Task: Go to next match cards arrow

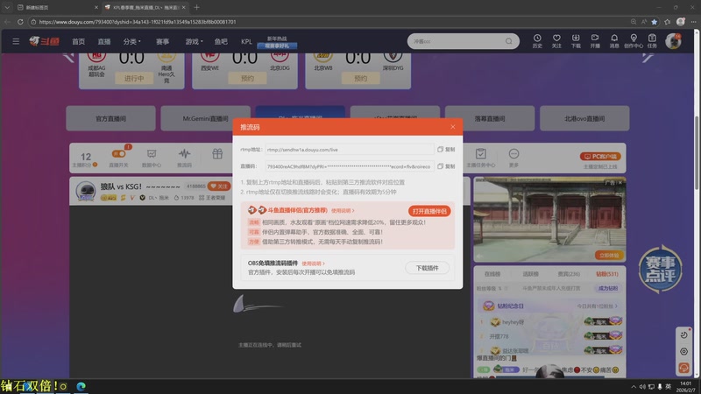Action: point(648,57)
